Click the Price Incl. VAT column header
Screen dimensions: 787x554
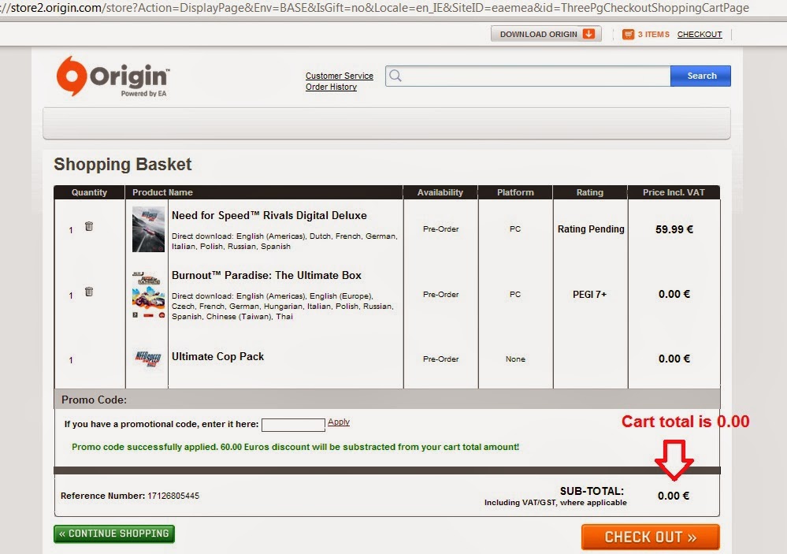coord(674,192)
